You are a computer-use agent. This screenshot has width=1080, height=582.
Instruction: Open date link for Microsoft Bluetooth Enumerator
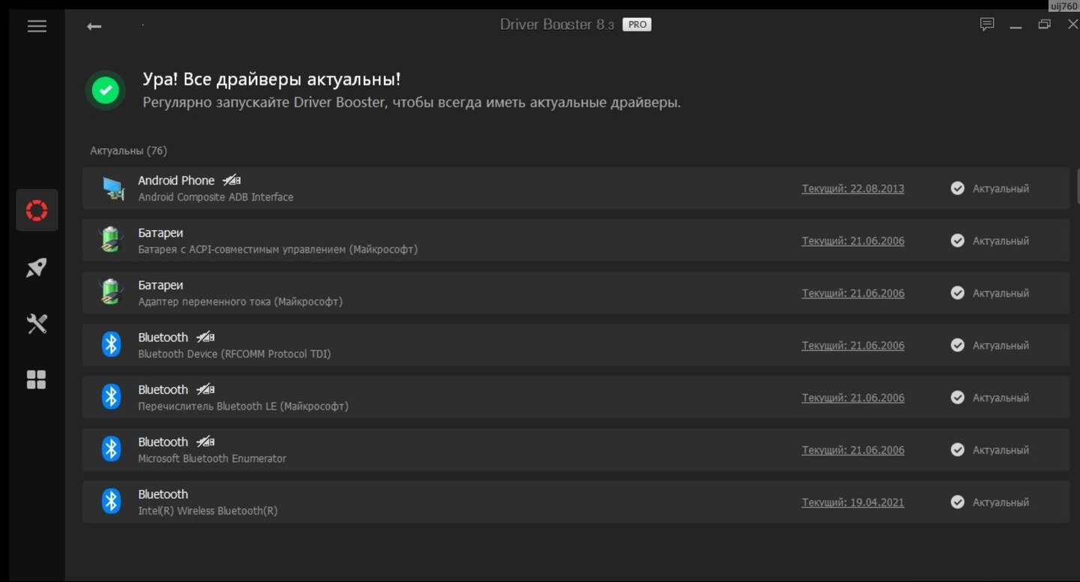click(x=853, y=450)
